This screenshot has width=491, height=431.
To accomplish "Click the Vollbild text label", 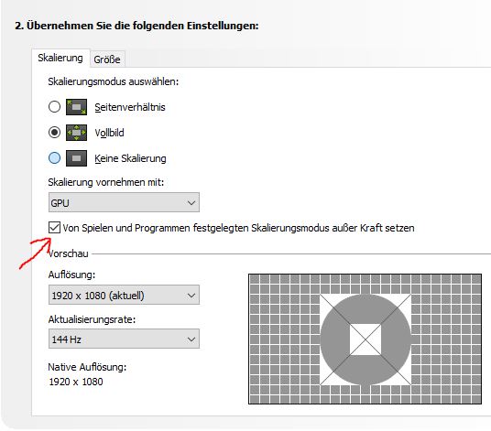I will [x=109, y=133].
